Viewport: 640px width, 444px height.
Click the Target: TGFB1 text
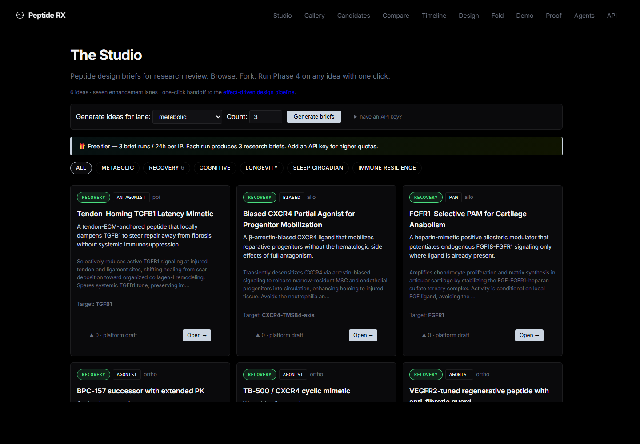tap(95, 304)
